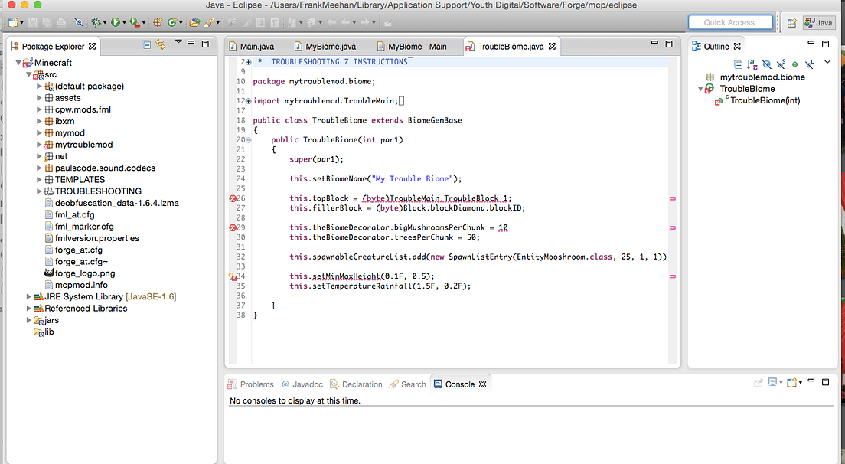Viewport: 845px width, 464px height.
Task: Click inside the Quick Access field
Action: [x=729, y=21]
